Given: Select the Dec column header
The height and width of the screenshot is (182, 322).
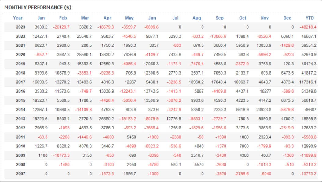Looking at the screenshot, I should [287, 18].
